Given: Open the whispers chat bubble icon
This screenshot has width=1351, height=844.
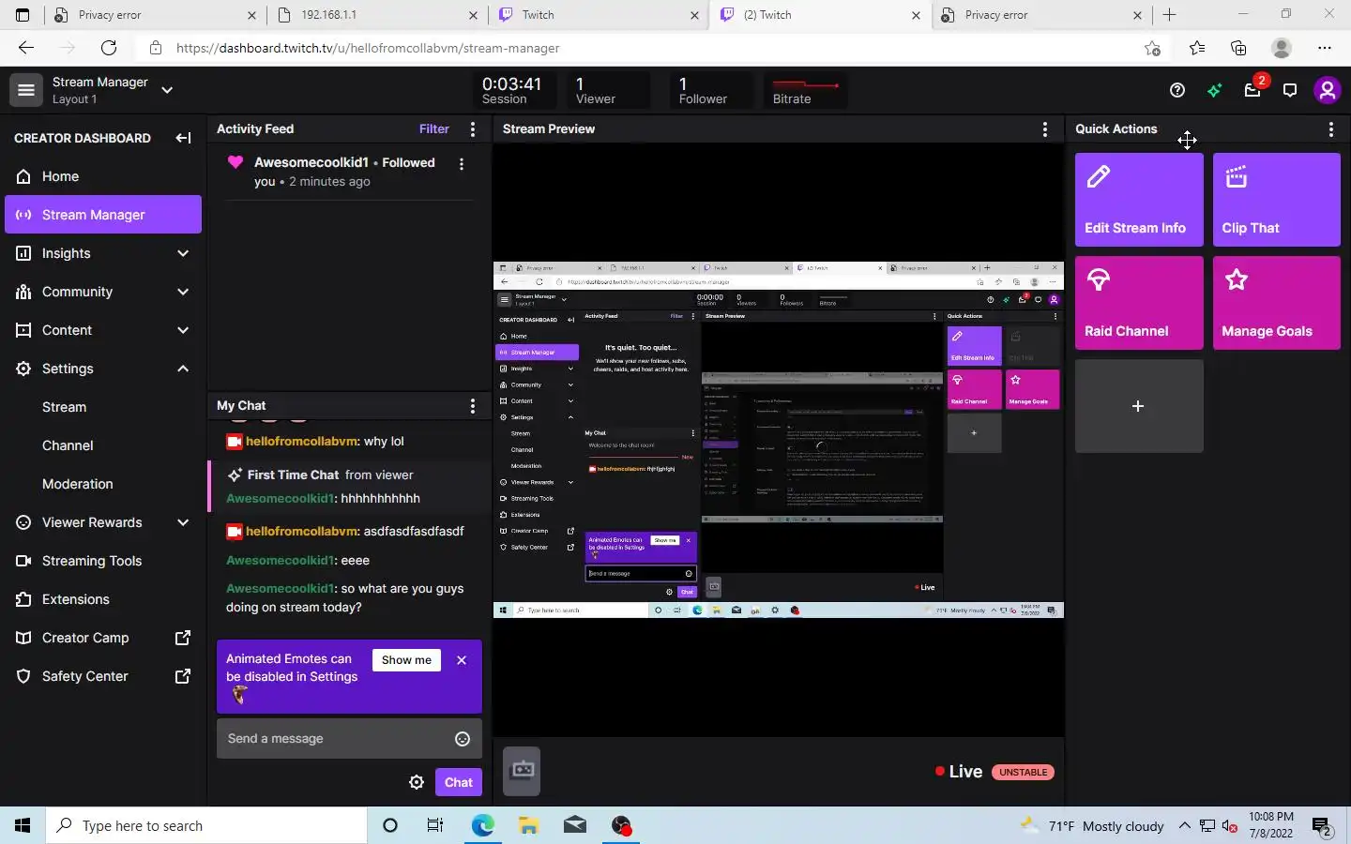Looking at the screenshot, I should pyautogui.click(x=1290, y=90).
